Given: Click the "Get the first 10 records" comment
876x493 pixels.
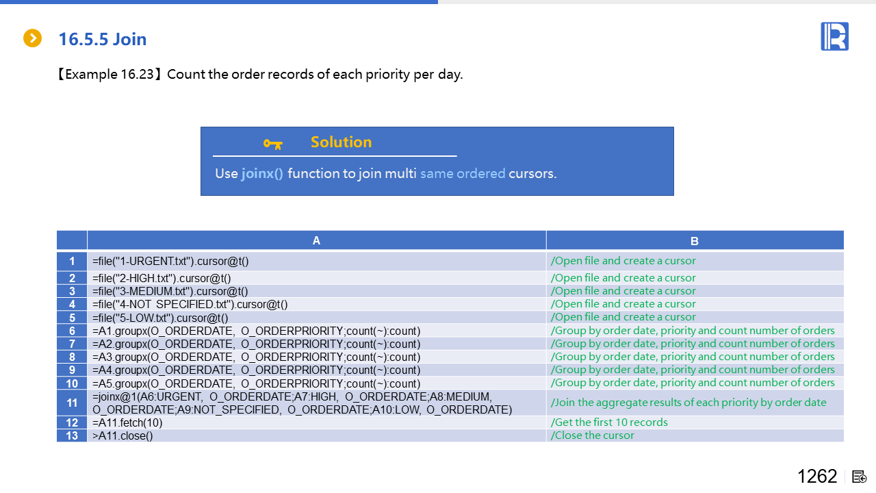Looking at the screenshot, I should pos(609,422).
